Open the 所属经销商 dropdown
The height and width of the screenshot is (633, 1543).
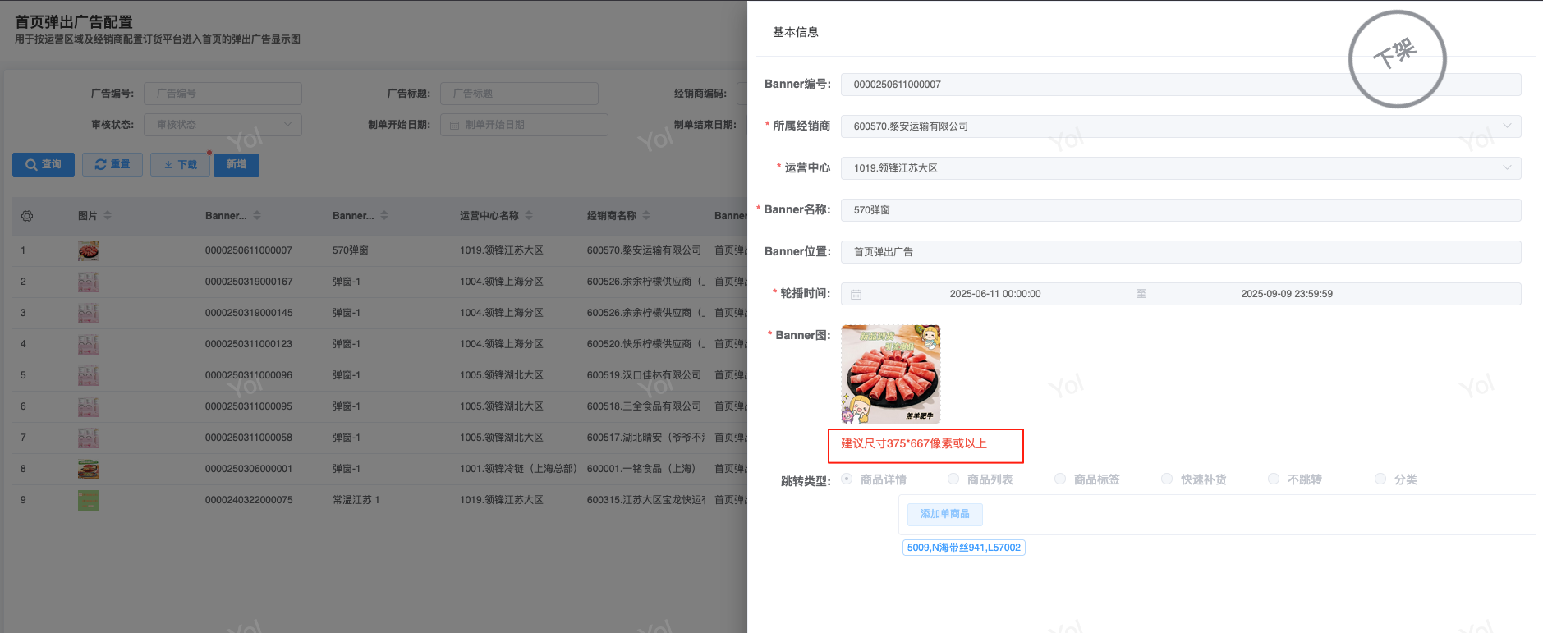point(1181,126)
